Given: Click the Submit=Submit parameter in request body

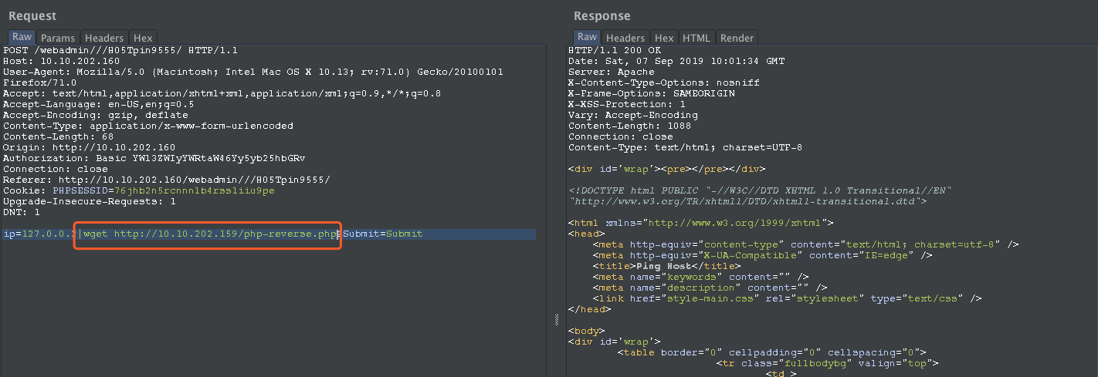Looking at the screenshot, I should (383, 234).
